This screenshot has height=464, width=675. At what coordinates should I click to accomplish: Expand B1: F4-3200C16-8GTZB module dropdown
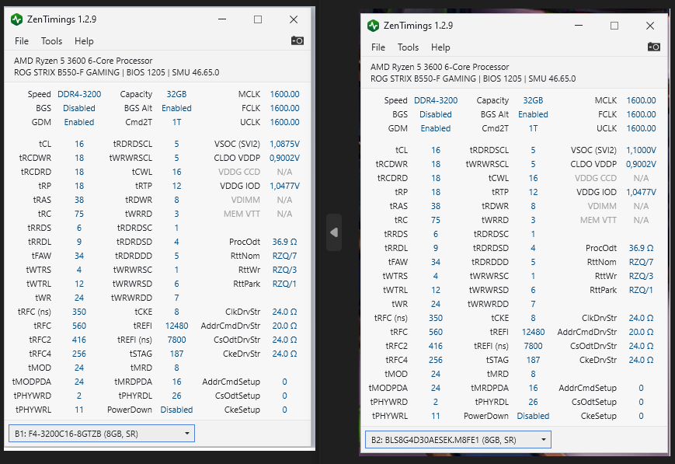point(102,434)
